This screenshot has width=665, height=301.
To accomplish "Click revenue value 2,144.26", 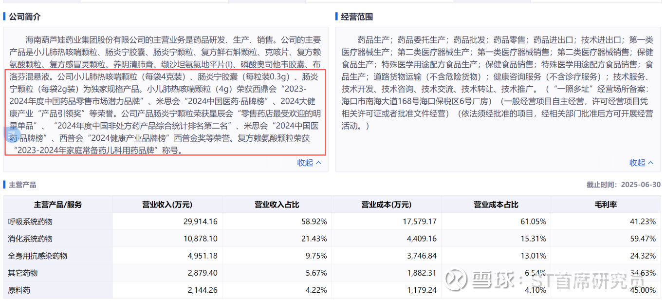I will coord(203,290).
